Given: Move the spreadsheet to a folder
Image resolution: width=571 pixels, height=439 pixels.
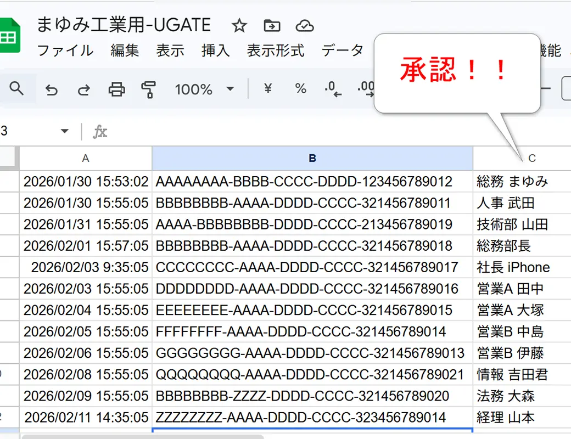Looking at the screenshot, I should click(x=272, y=25).
